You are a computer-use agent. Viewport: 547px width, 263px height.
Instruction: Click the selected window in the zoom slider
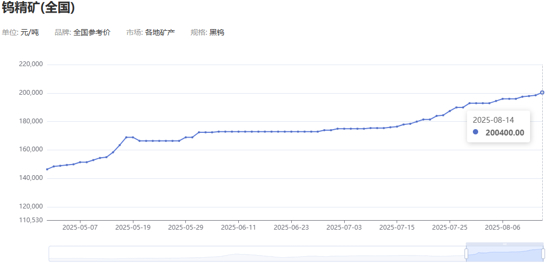[505, 253]
